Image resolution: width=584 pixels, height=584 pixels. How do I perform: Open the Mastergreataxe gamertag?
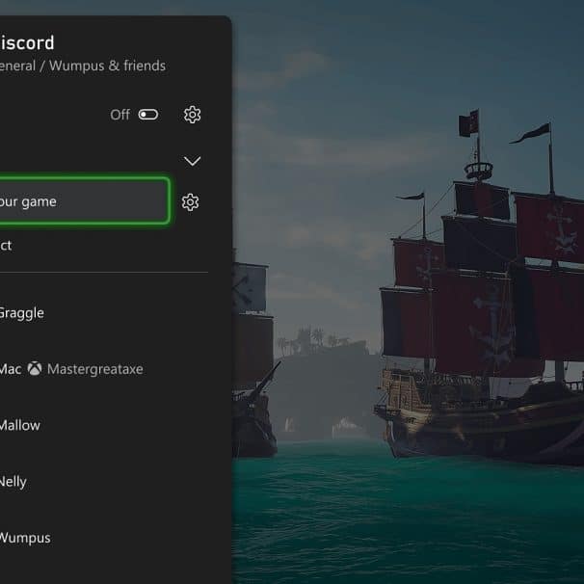(x=95, y=369)
